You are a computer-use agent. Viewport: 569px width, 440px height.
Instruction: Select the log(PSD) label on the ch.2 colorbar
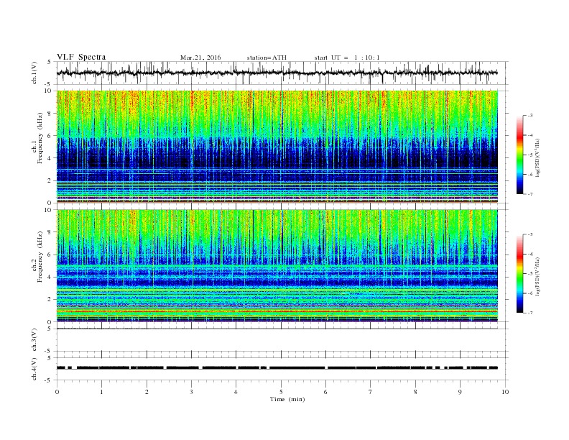(x=537, y=276)
